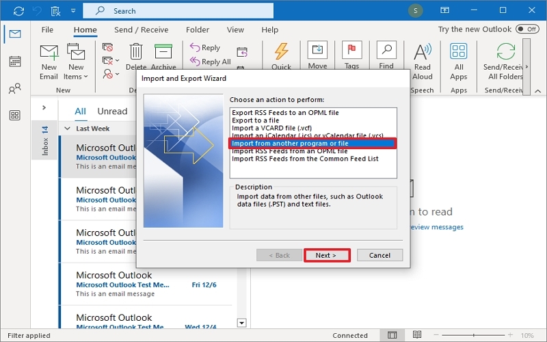Click the ribbon display options icon
The height and width of the screenshot is (342, 547).
click(445, 10)
